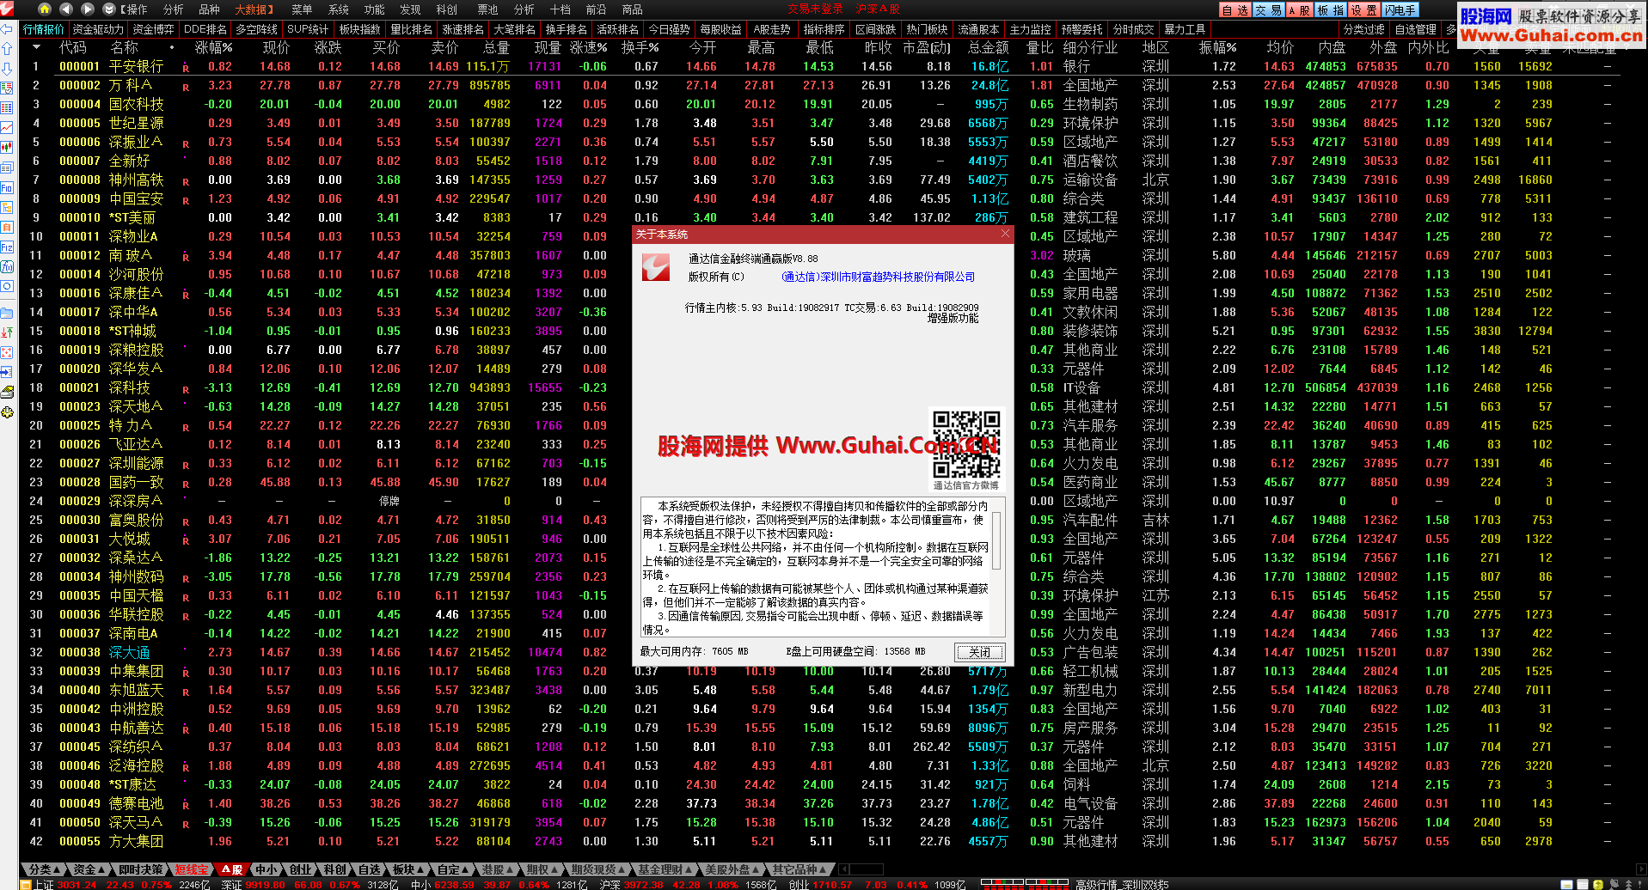Image resolution: width=1648 pixels, height=890 pixels.
Task: Switch to the 热门板块 tab
Action: click(x=927, y=29)
